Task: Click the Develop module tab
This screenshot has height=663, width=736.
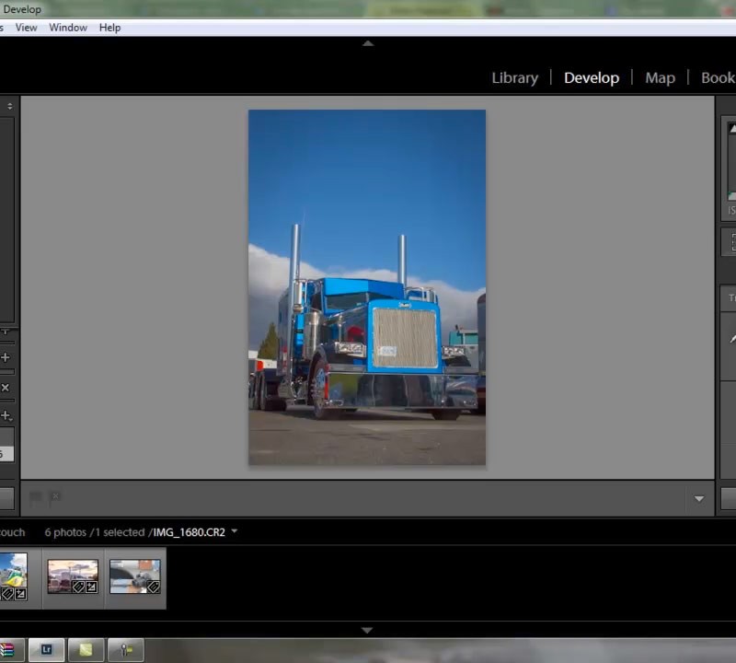Action: tap(591, 78)
